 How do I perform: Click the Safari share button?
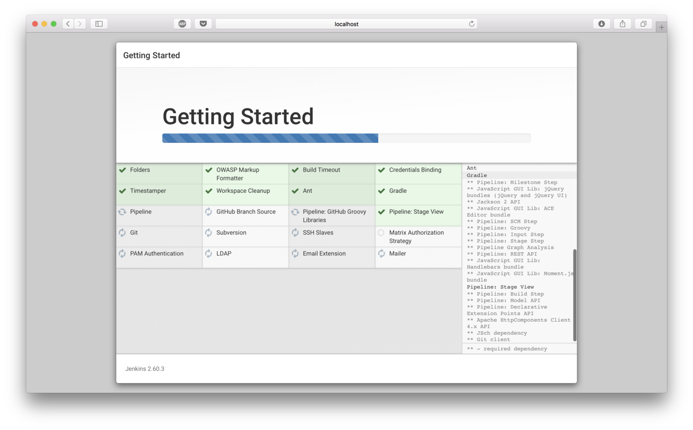622,24
